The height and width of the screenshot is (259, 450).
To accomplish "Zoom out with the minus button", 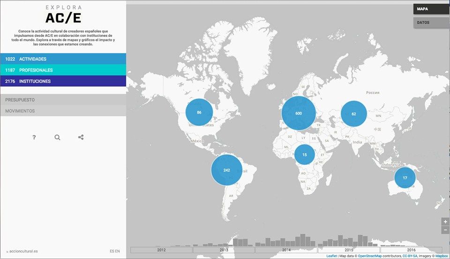I will point(445,230).
